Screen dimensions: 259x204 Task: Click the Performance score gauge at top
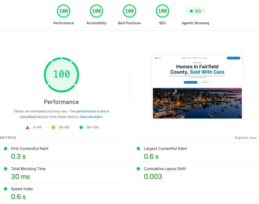pyautogui.click(x=64, y=11)
